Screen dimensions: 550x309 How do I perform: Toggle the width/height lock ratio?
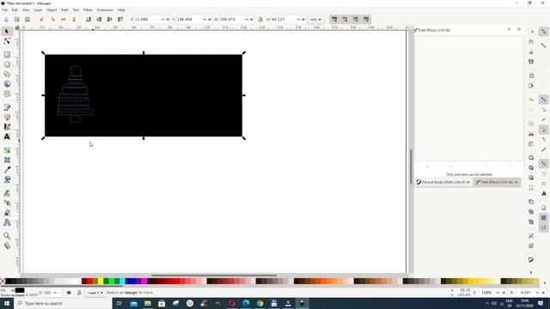coord(260,19)
